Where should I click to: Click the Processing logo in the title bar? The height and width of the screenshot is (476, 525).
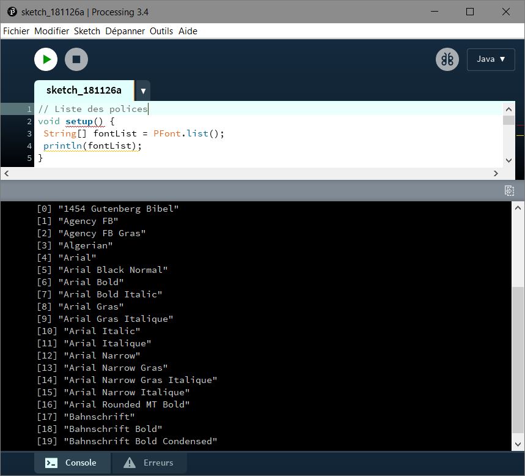click(x=12, y=12)
